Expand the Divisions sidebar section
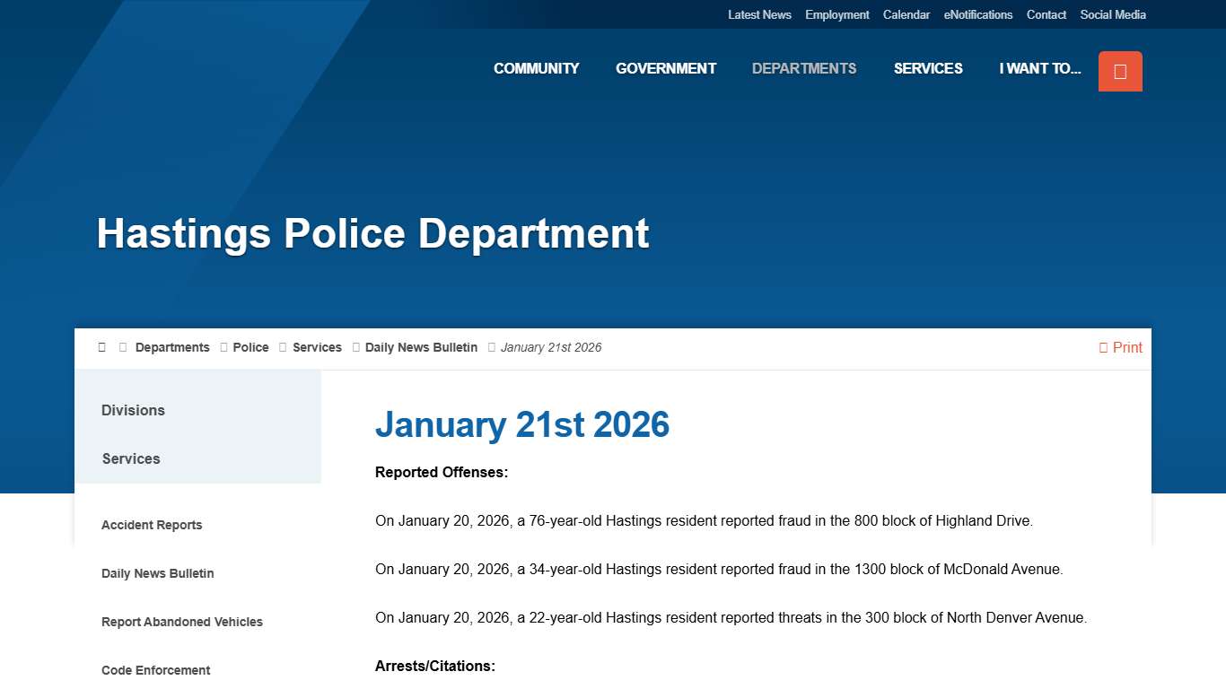Screen dimensions: 1226x689 tap(133, 410)
